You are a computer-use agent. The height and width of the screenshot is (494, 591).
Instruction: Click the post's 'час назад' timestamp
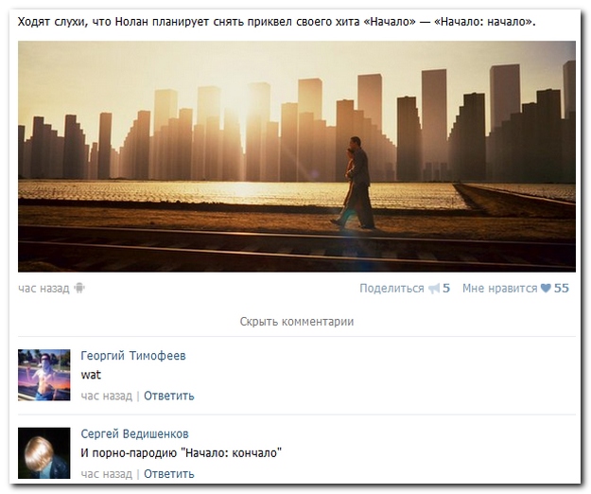point(43,289)
